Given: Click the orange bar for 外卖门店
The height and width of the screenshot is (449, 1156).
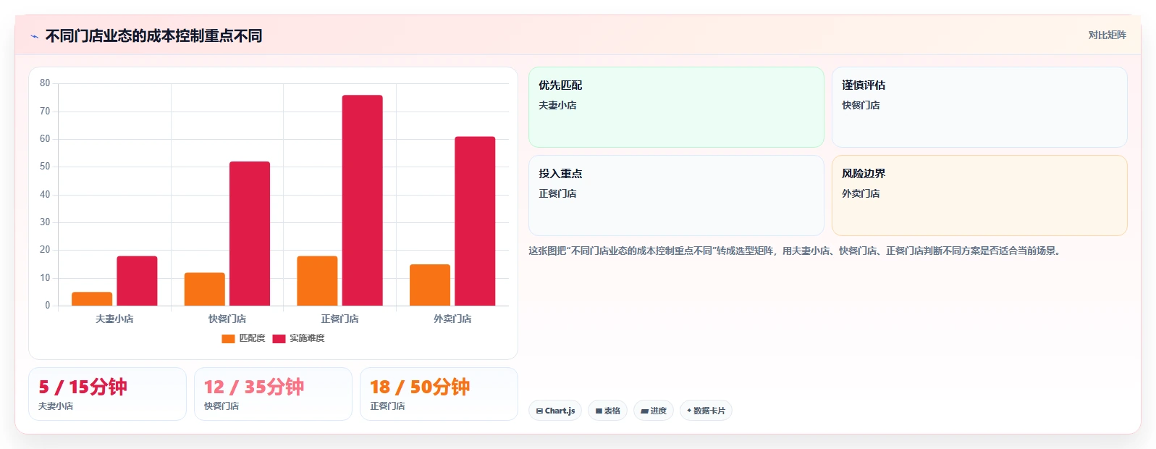Looking at the screenshot, I should [x=430, y=285].
